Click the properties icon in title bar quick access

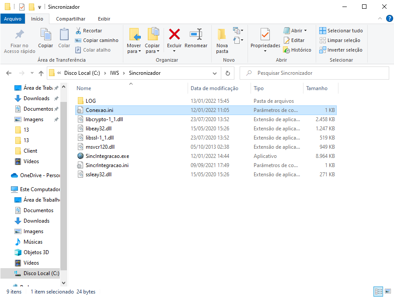click(x=22, y=7)
